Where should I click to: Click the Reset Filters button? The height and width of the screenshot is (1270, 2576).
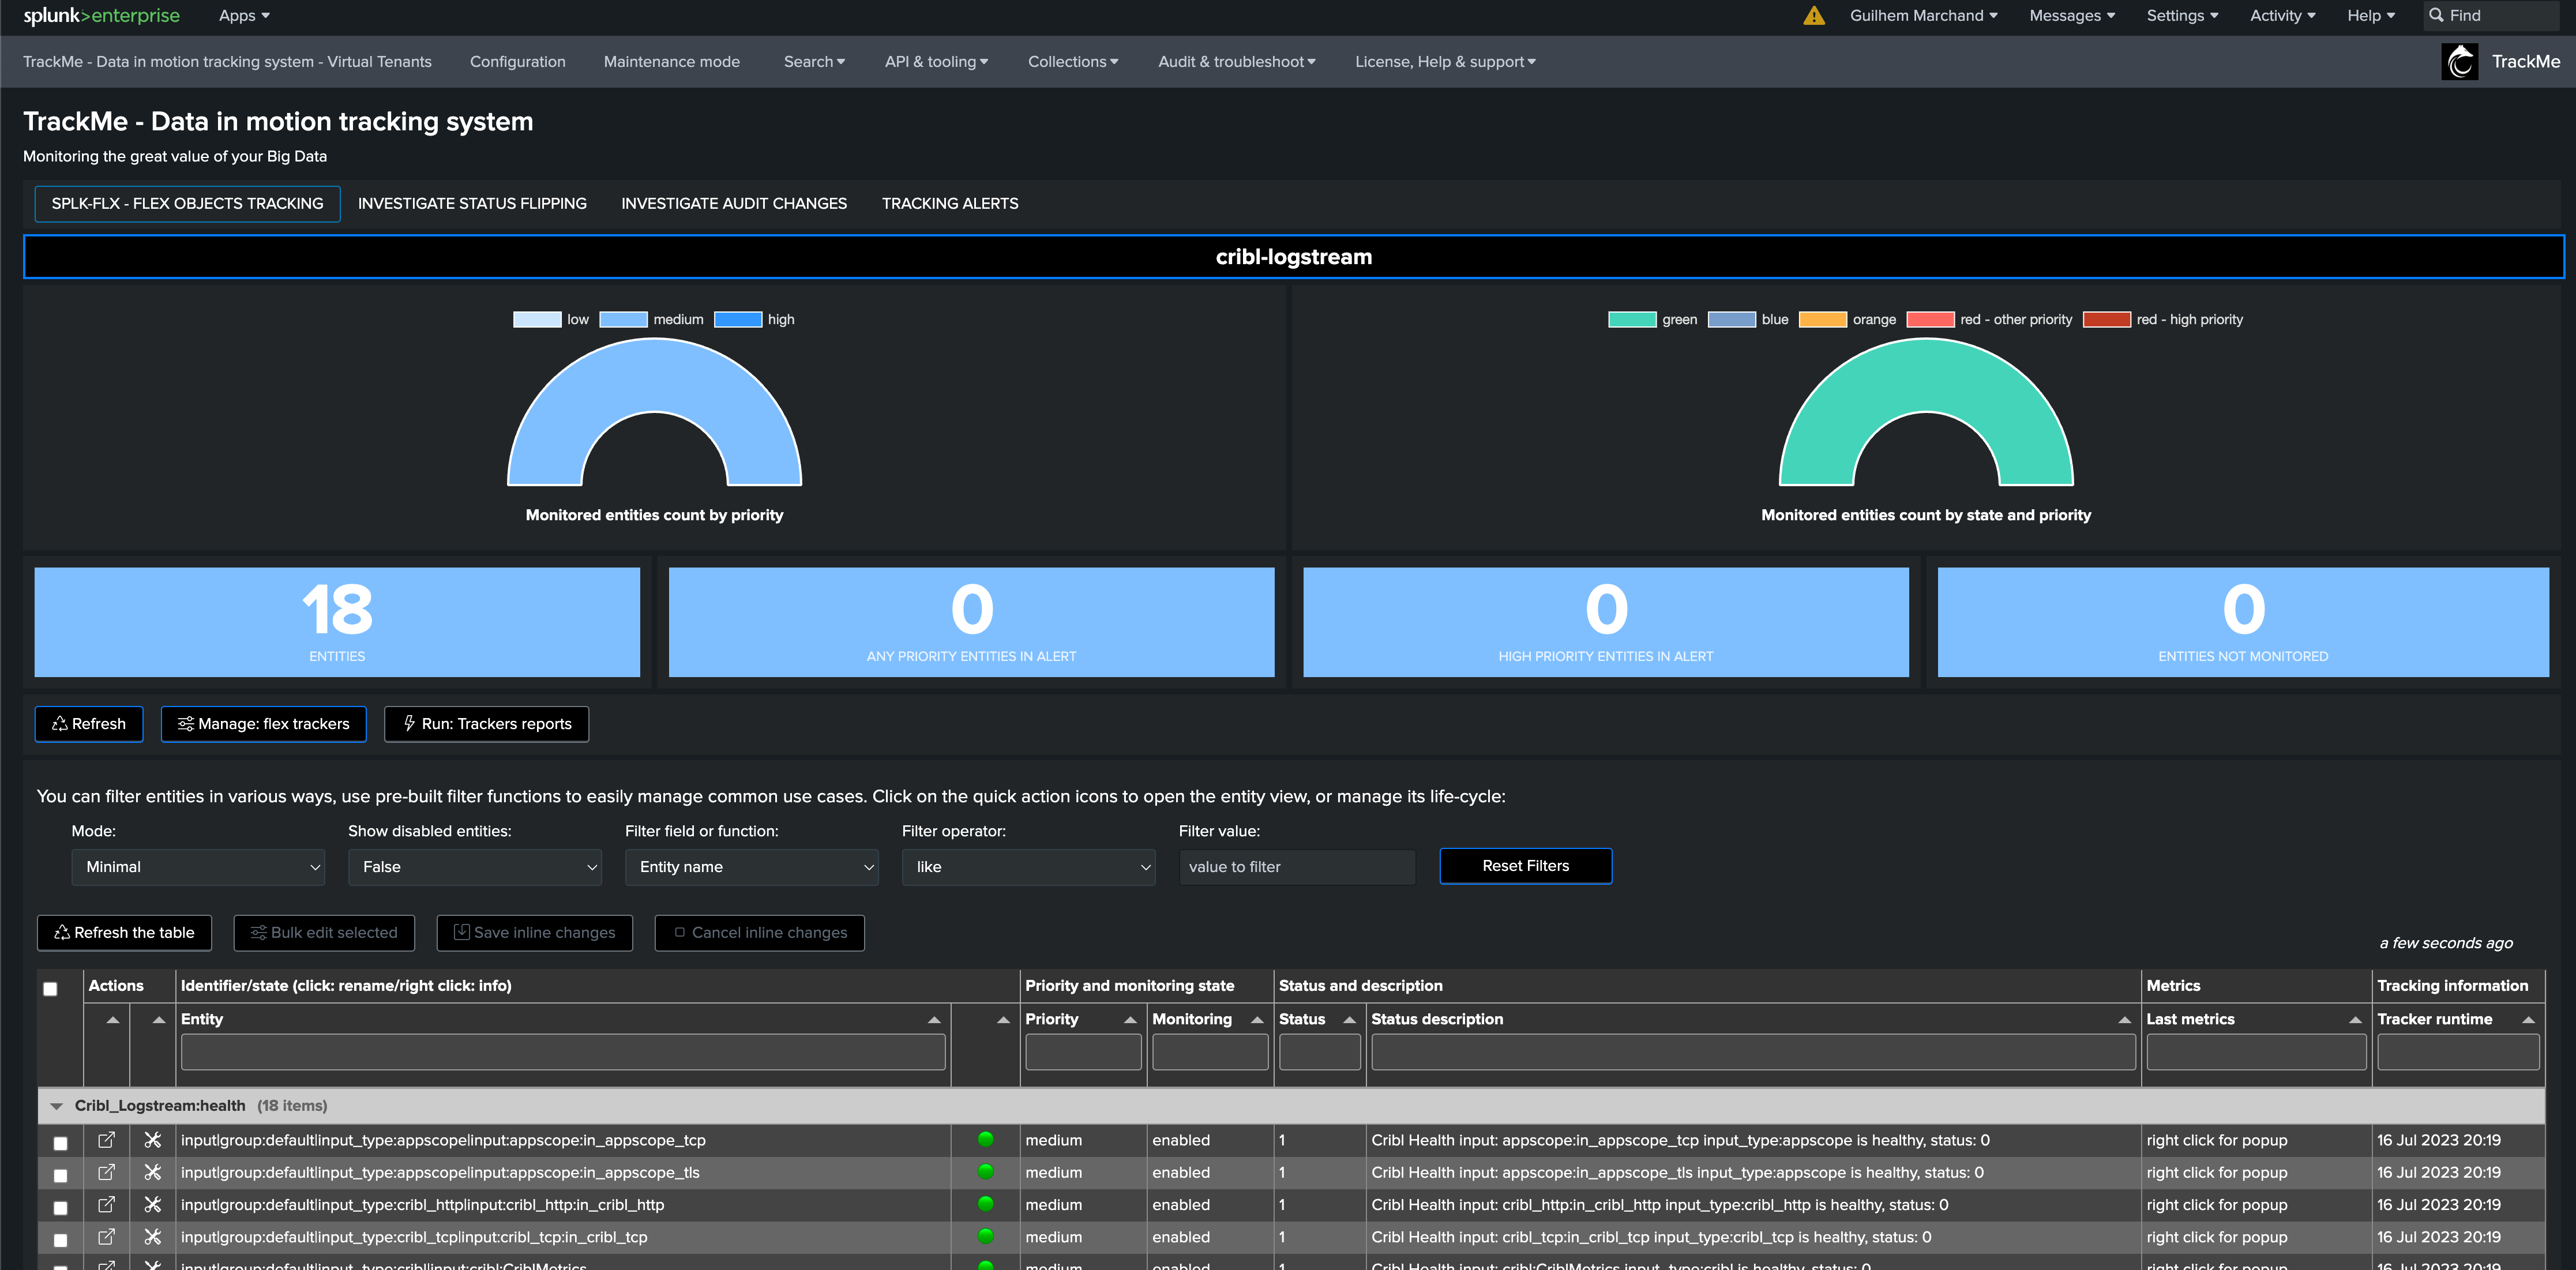click(x=1526, y=865)
